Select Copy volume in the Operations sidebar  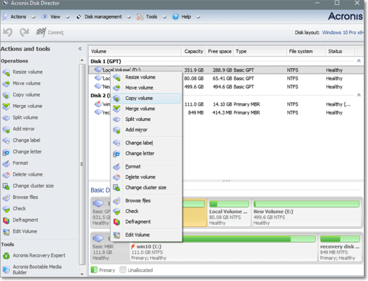(26, 95)
